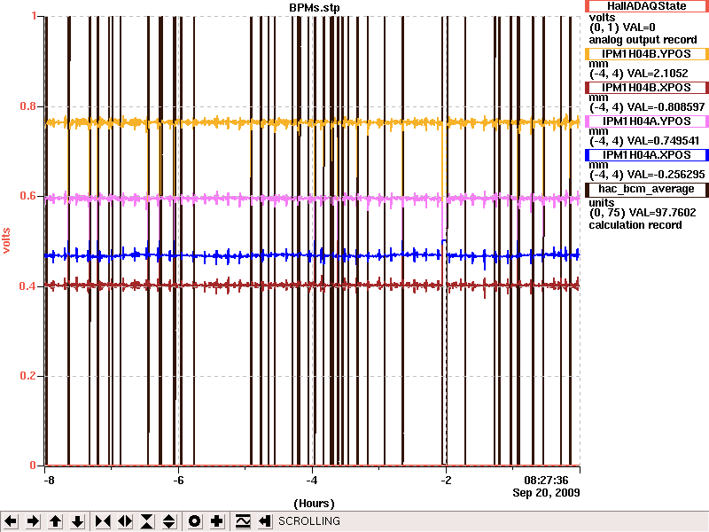This screenshot has height=532, width=709.
Task: Zoom in horizontally with the inward-pointing triangles icon
Action: pos(103,521)
